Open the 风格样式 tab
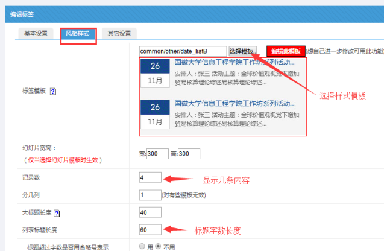The image size is (384, 251). (77, 33)
